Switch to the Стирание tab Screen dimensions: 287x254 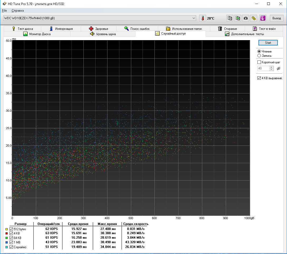pyautogui.click(x=227, y=29)
